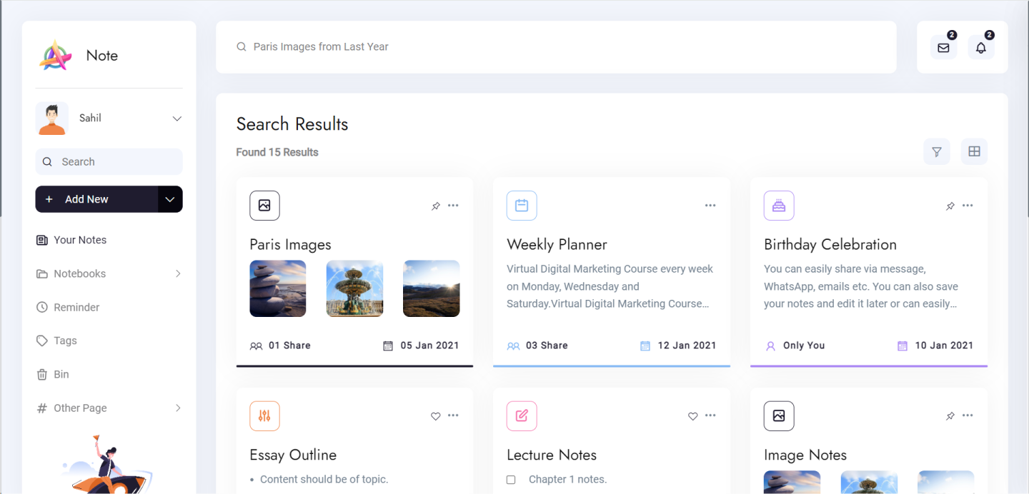Viewport: 1029px width, 494px height.
Task: Click the Birthday Celebration cake icon
Action: 779,206
